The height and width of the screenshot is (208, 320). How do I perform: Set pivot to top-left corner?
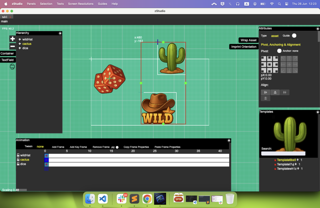(263, 59)
